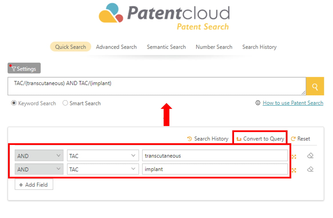Image resolution: width=333 pixels, height=218 pixels.
Task: Open AND operator dropdown in transcutaneous row
Action: pyautogui.click(x=39, y=156)
